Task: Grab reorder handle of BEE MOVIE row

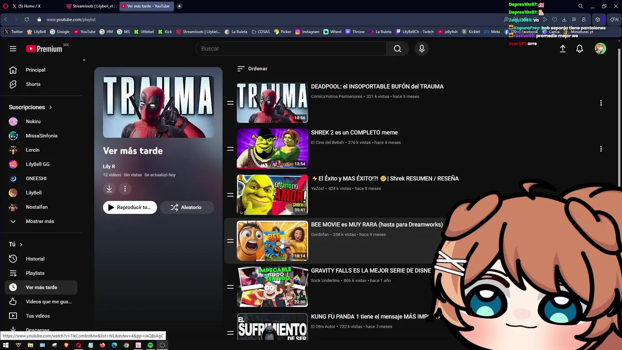Action: (x=230, y=241)
